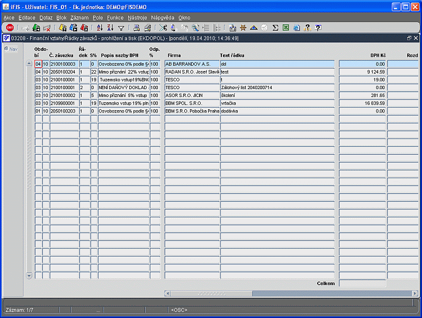Open the Nápověda menu
This screenshot has width=422, height=318.
point(163,18)
